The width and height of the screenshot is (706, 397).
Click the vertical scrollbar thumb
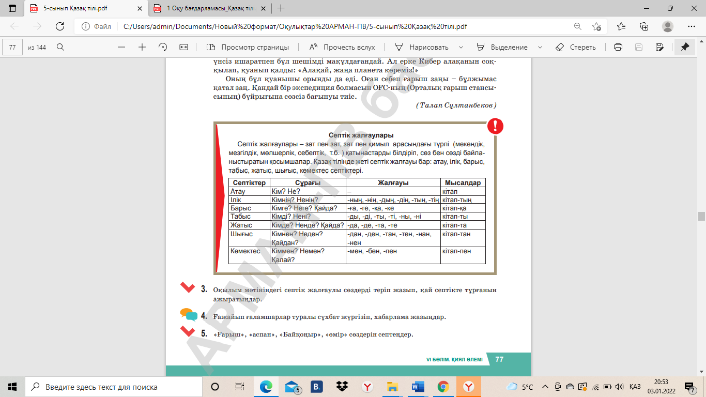pos(701,216)
